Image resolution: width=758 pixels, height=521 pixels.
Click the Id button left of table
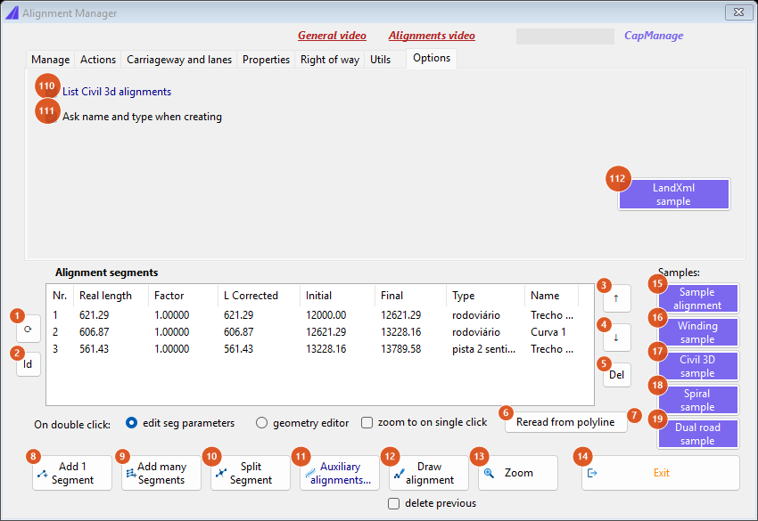pos(28,364)
